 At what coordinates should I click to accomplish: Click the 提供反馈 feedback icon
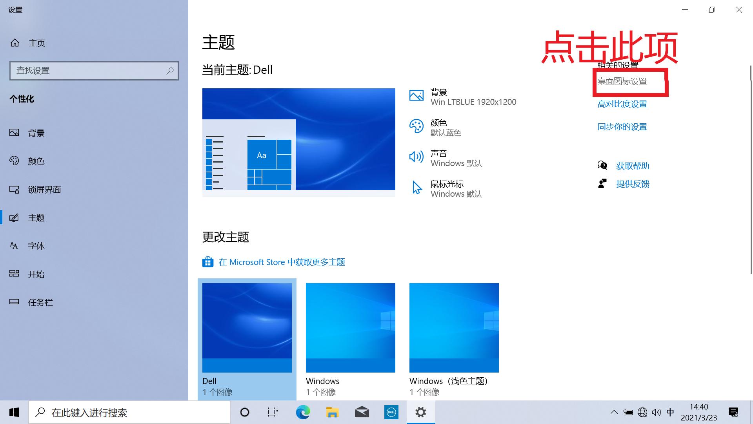[x=603, y=183]
